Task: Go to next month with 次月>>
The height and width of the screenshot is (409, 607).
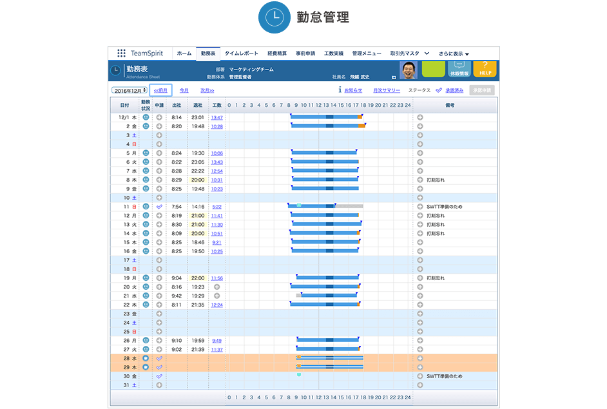Action: point(207,90)
